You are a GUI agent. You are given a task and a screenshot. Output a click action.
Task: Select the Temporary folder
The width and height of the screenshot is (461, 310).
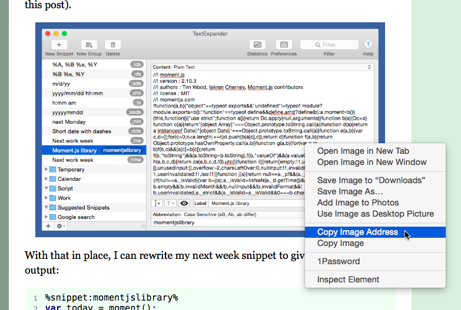coord(94,170)
